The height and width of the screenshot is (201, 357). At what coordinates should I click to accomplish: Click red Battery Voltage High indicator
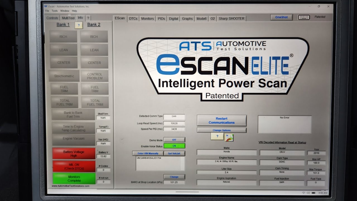click(74, 154)
